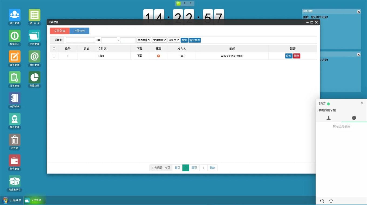
Task: Click the 搜索 search button
Action: [184, 40]
